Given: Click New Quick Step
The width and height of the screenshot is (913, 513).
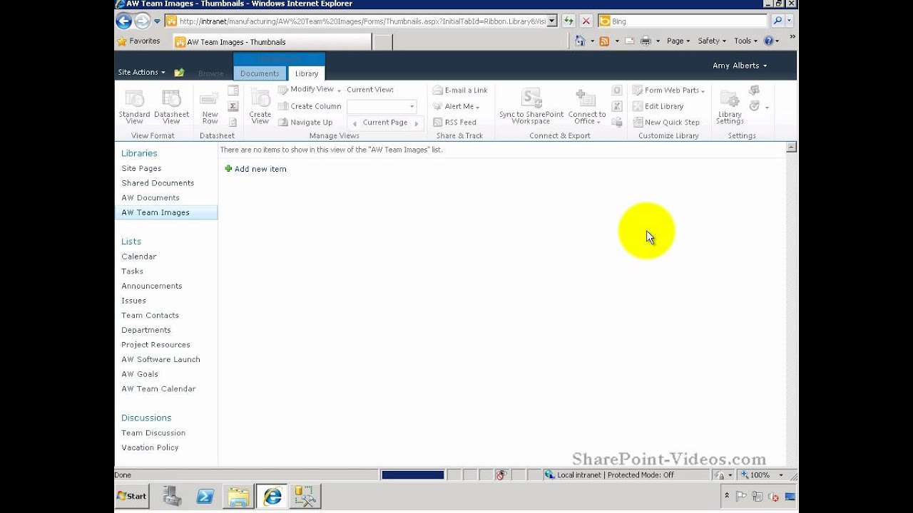Looking at the screenshot, I should (666, 122).
